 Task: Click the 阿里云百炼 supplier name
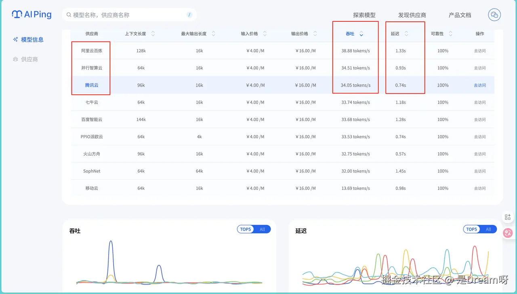pyautogui.click(x=92, y=51)
